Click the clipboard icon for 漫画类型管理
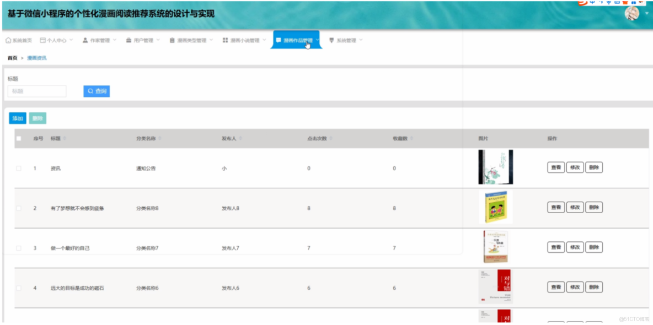The width and height of the screenshot is (653, 325). coord(173,40)
